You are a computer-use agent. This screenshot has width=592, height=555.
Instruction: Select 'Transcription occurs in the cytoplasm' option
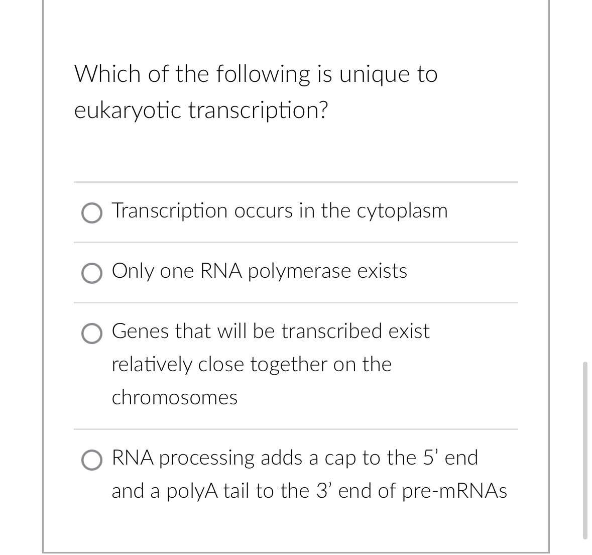[x=280, y=211]
